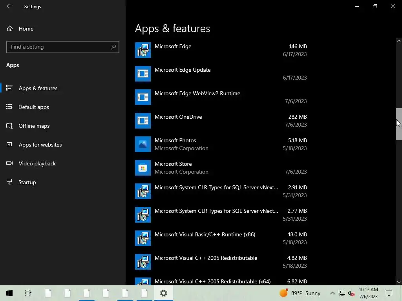Viewport: 402px width, 301px height.
Task: Open the 89°F Sunny weather widget
Action: (300, 293)
